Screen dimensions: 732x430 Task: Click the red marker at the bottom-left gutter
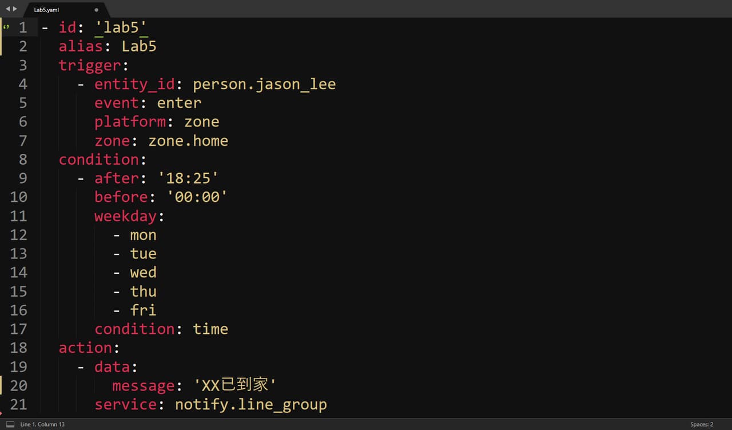click(x=2, y=412)
